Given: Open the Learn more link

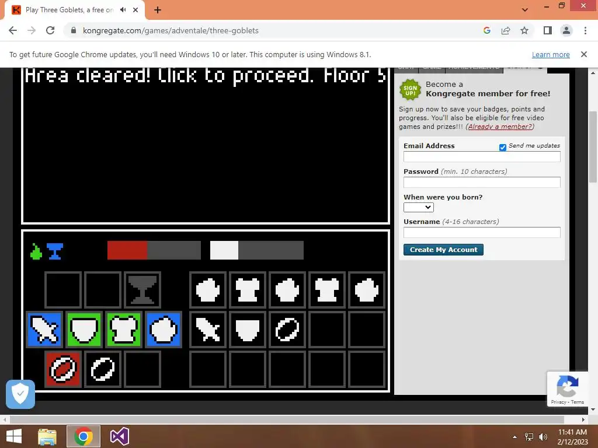Looking at the screenshot, I should (551, 54).
